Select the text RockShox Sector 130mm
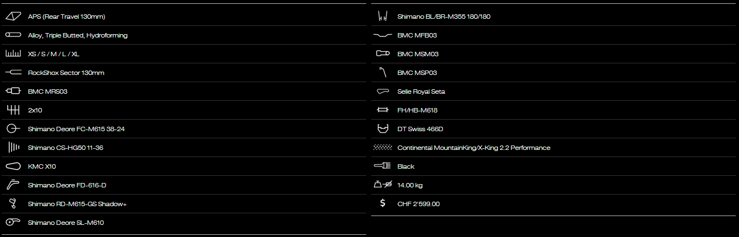 [x=66, y=73]
